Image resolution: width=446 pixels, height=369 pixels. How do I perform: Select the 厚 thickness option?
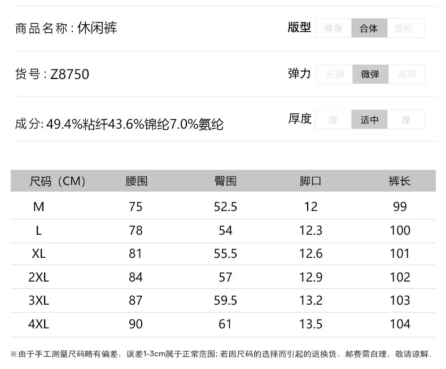tap(405, 120)
